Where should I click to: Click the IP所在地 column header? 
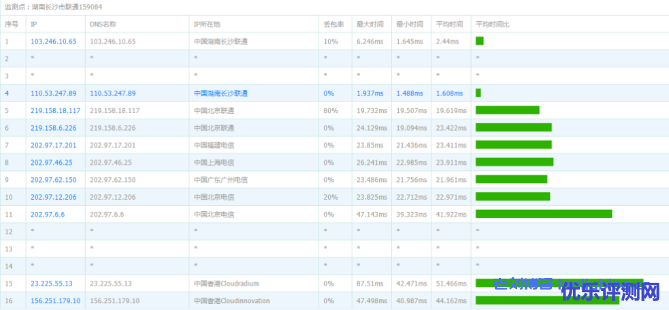(208, 24)
